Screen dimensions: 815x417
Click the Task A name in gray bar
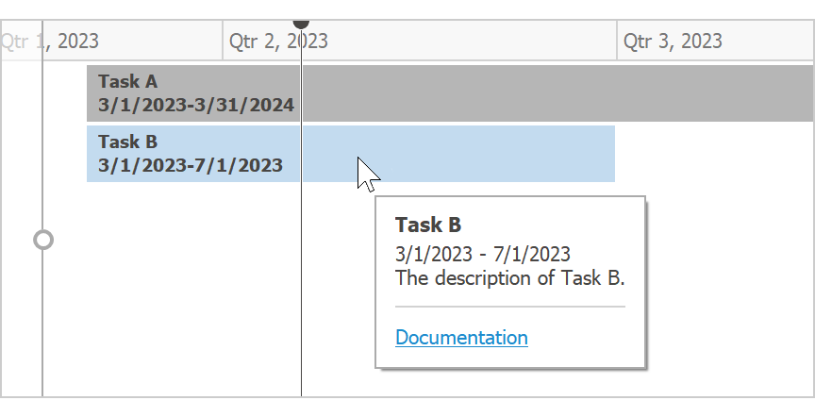127,82
